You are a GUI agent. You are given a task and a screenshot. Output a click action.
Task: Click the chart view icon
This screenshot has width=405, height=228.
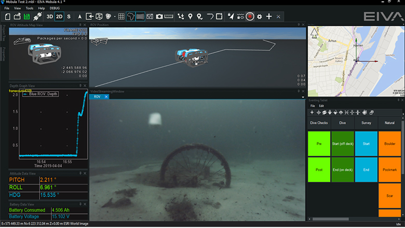pos(150,17)
